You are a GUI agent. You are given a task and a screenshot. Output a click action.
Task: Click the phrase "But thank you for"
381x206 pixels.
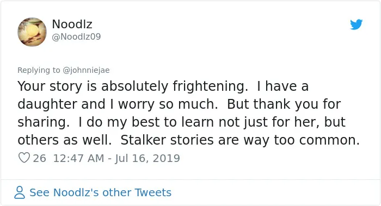pyautogui.click(x=284, y=104)
